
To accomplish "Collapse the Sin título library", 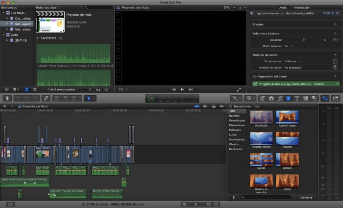I will [x=3, y=13].
